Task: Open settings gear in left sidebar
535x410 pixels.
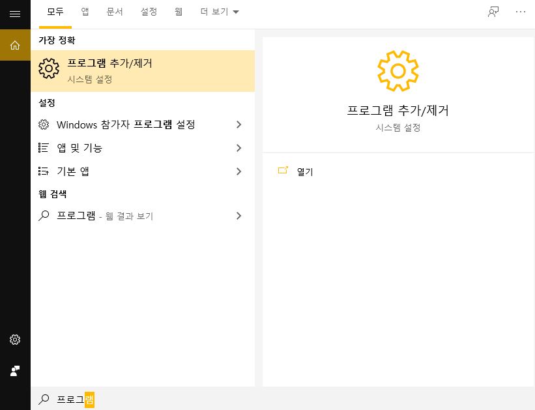Action: click(x=15, y=340)
